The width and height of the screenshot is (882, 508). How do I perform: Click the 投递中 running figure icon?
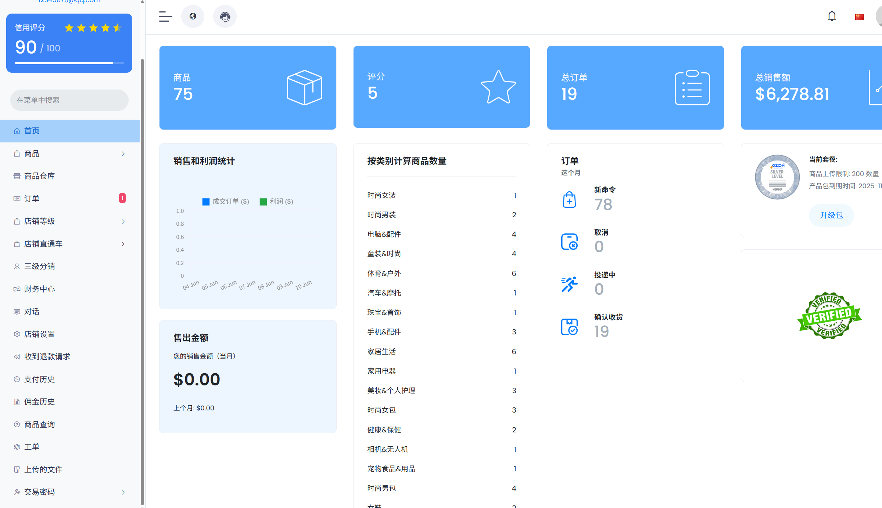point(569,284)
